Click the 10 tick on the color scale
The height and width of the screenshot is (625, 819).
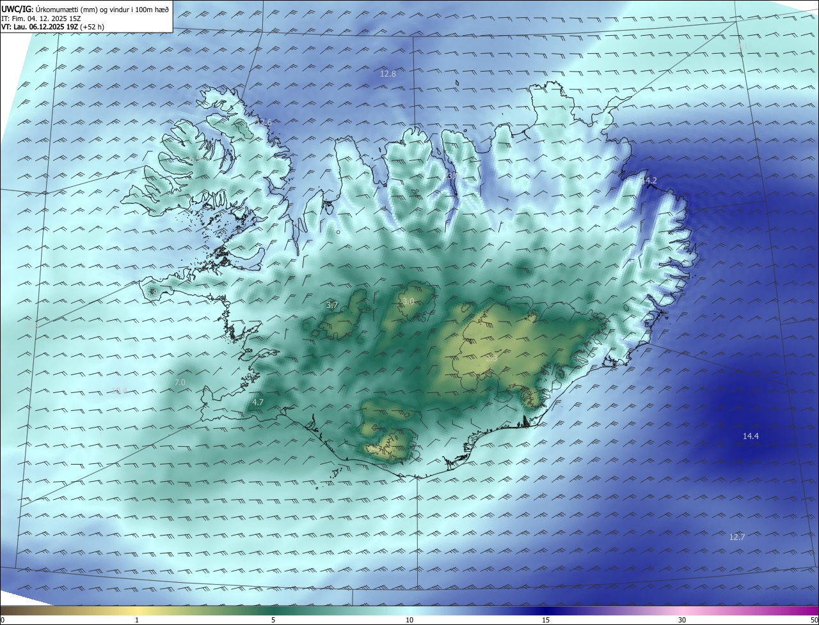point(409,620)
